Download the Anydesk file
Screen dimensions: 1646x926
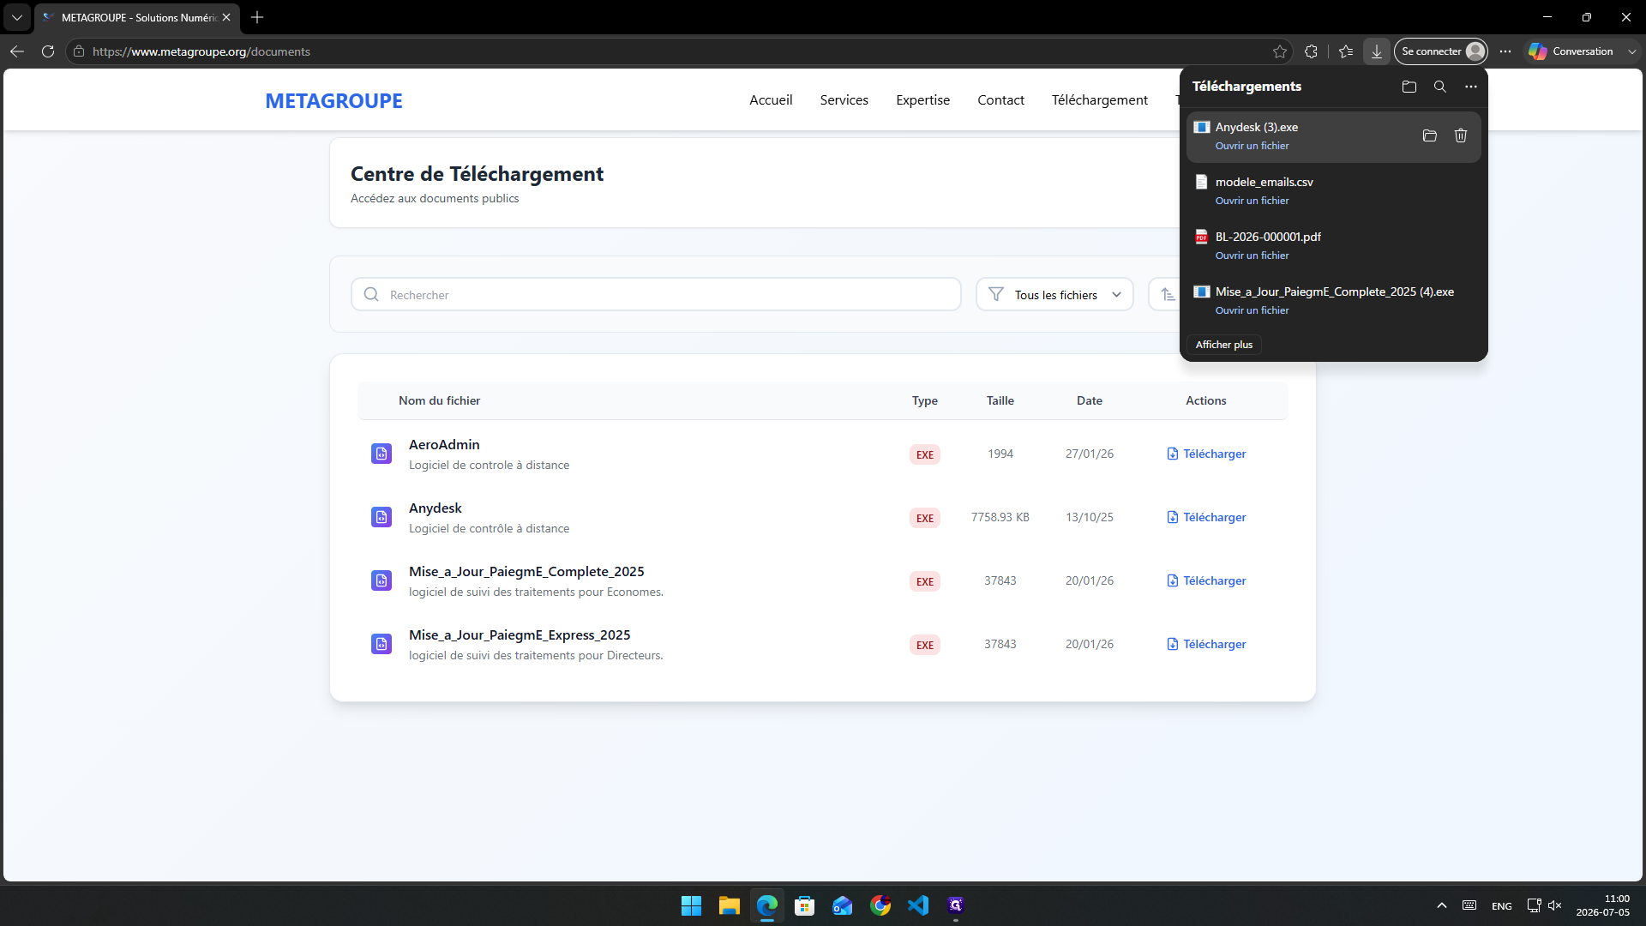(x=1206, y=517)
